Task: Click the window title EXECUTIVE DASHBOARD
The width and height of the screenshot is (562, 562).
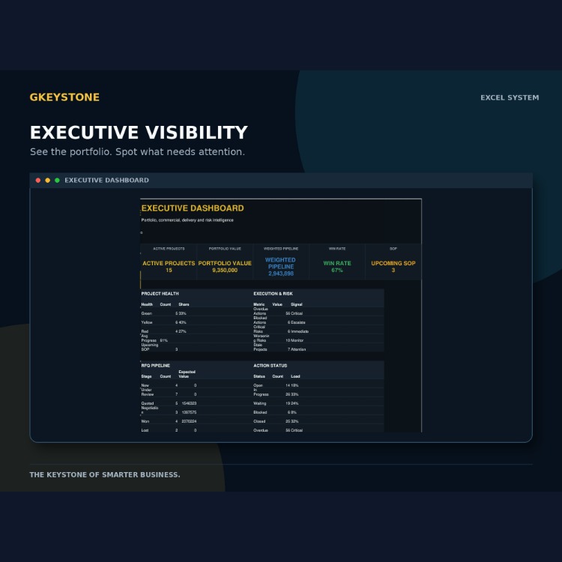Action: pyautogui.click(x=106, y=181)
